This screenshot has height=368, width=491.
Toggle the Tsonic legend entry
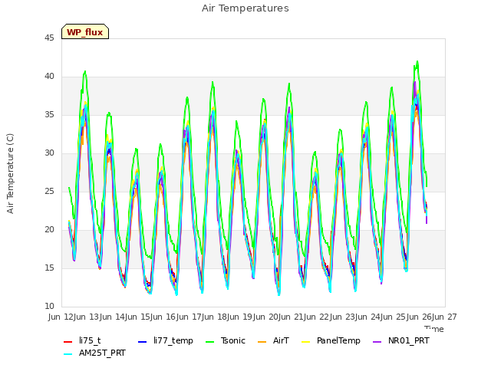click(x=225, y=340)
